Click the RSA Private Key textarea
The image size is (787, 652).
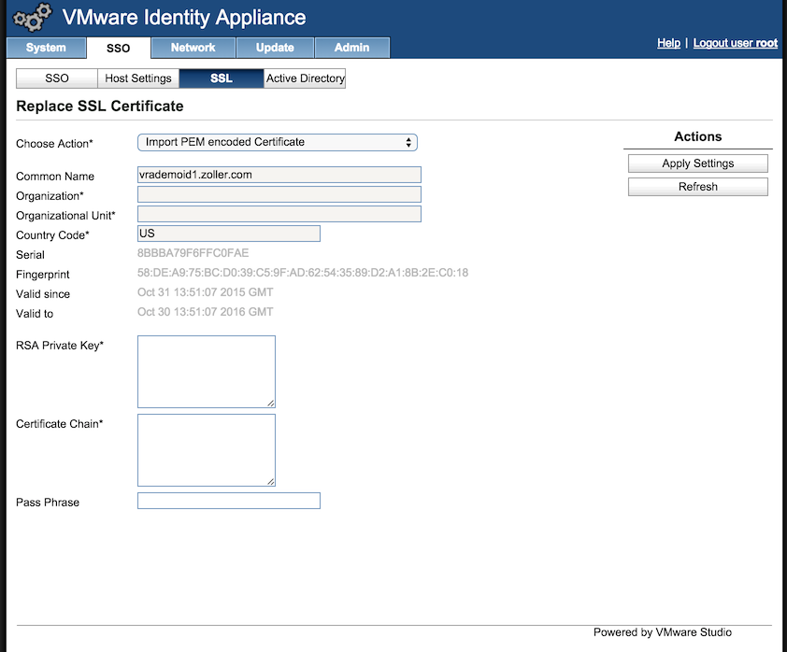click(x=206, y=372)
